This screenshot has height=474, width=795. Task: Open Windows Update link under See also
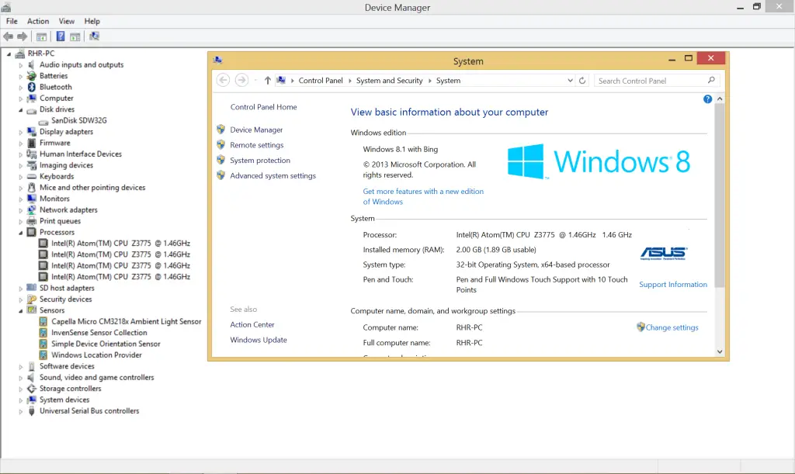[x=259, y=340]
